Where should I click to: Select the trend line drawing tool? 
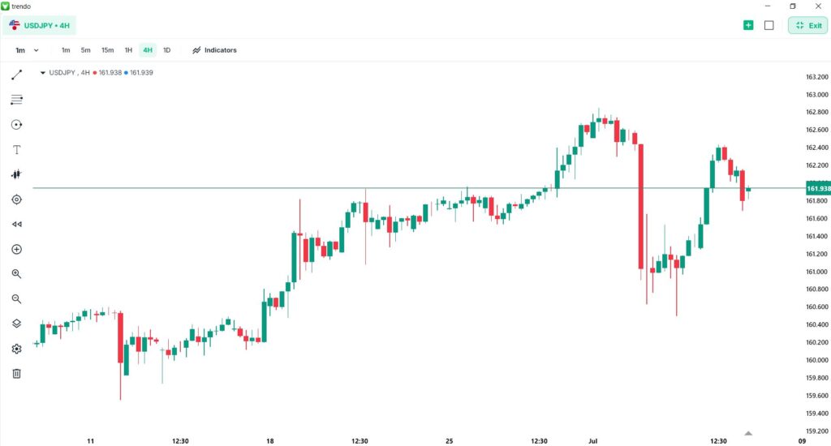click(x=16, y=75)
